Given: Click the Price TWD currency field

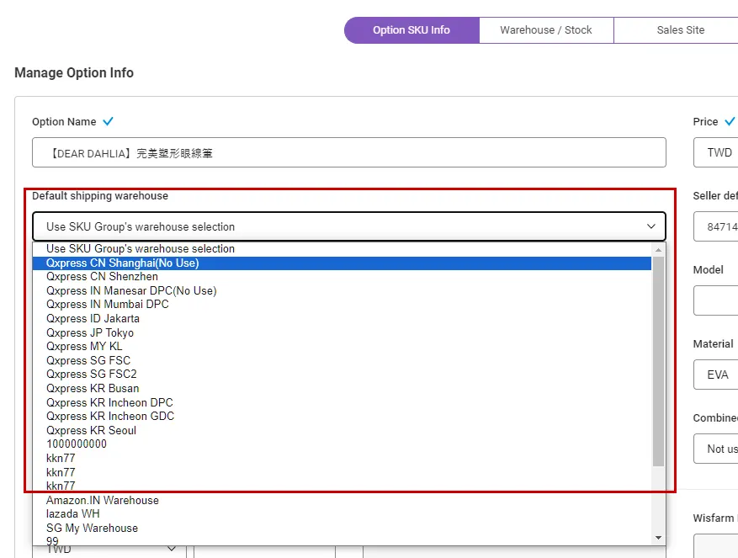Looking at the screenshot, I should pyautogui.click(x=716, y=152).
